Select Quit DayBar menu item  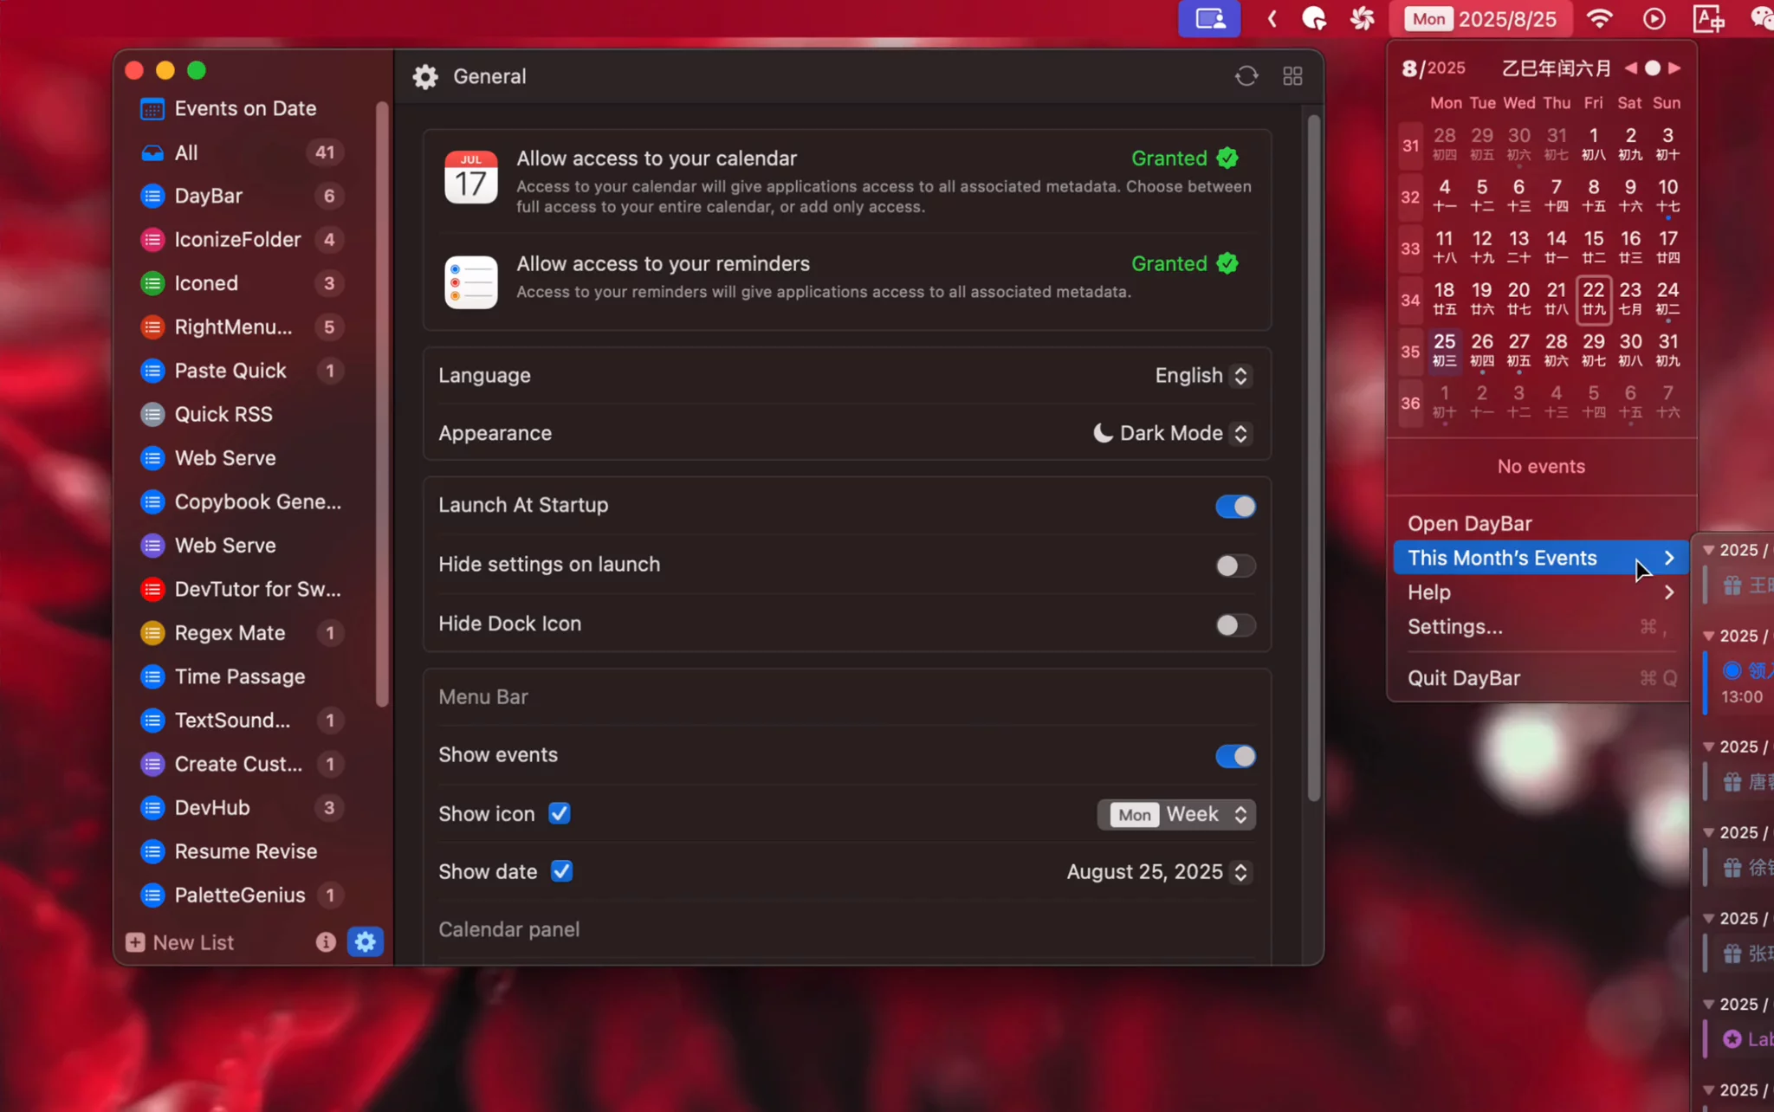coord(1541,678)
